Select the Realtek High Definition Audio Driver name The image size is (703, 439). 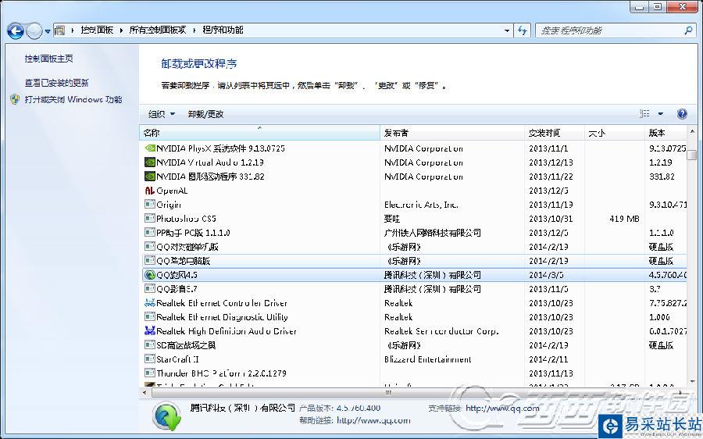click(x=227, y=331)
